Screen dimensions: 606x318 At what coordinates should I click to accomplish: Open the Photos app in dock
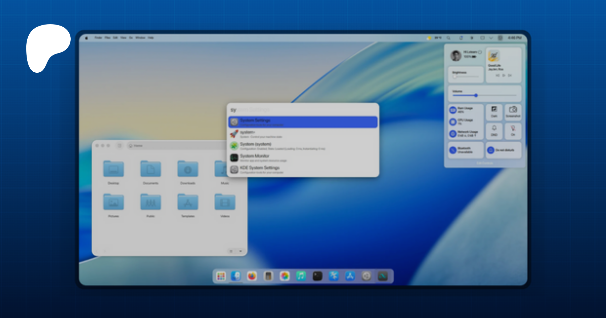(x=285, y=276)
